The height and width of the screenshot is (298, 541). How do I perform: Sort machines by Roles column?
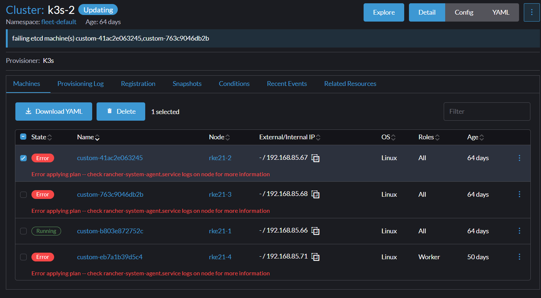[429, 137]
